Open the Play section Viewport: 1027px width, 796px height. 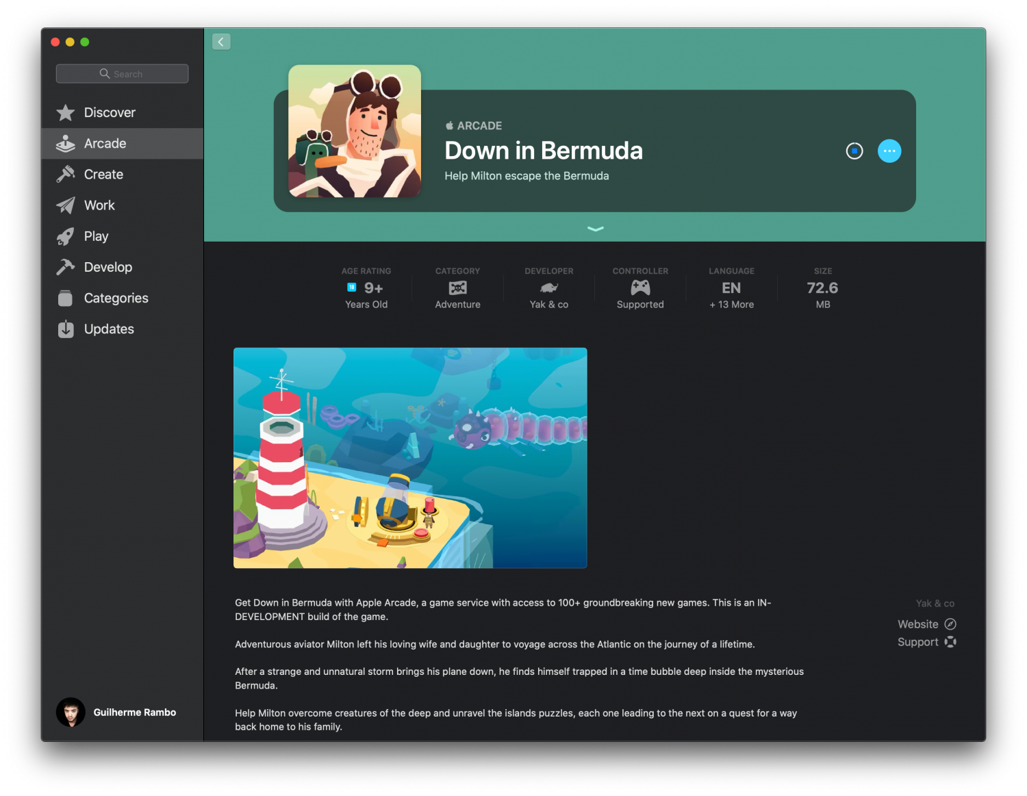click(123, 236)
